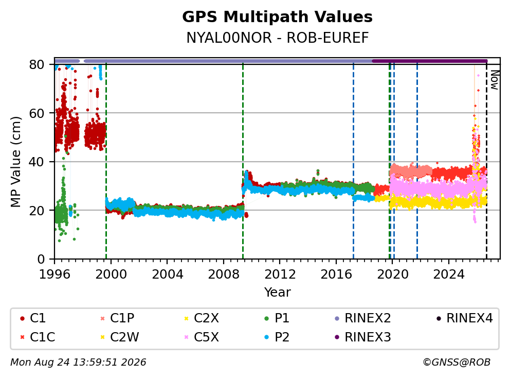Click the 'GPS Multipath Values' chart title
The height and width of the screenshot is (378, 510).
278,17
